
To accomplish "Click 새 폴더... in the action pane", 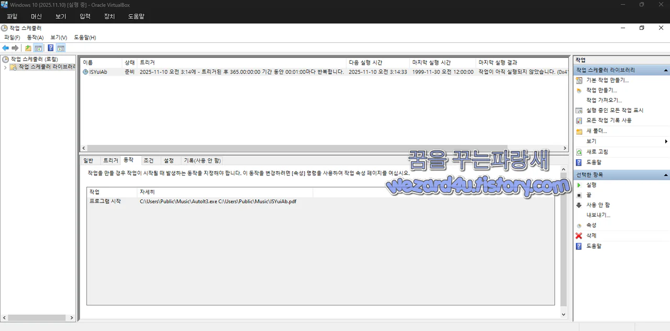I will point(597,131).
